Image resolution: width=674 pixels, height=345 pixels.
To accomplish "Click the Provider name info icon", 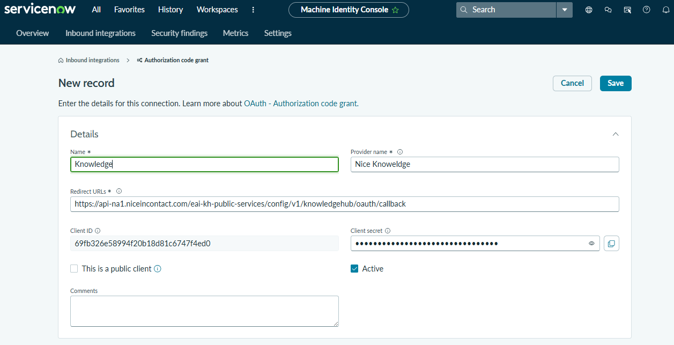I will tap(400, 152).
